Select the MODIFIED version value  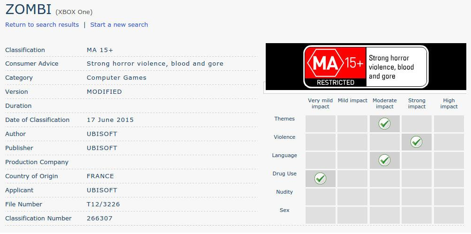[x=104, y=91]
